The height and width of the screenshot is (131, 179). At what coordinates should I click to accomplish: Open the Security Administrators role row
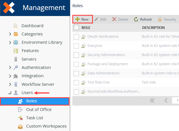106,55
